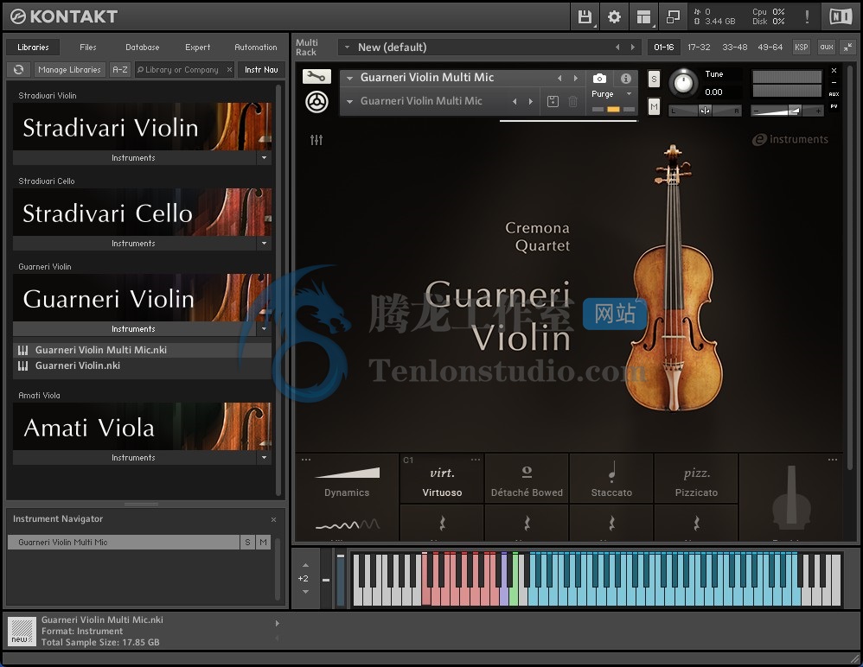The width and height of the screenshot is (863, 667).
Task: Save the current snapshot
Action: [x=553, y=101]
